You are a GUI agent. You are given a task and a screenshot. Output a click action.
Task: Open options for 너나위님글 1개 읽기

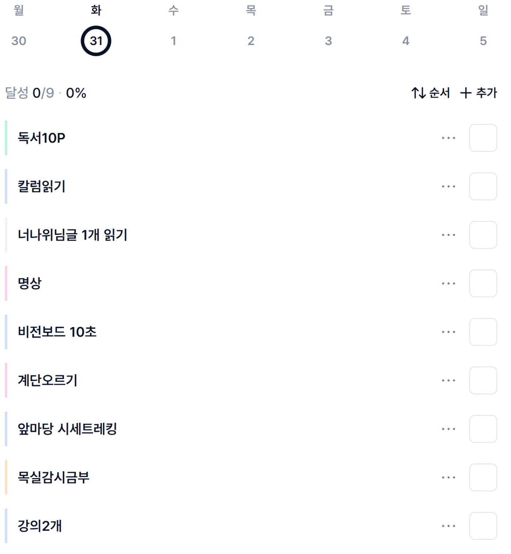pyautogui.click(x=448, y=235)
